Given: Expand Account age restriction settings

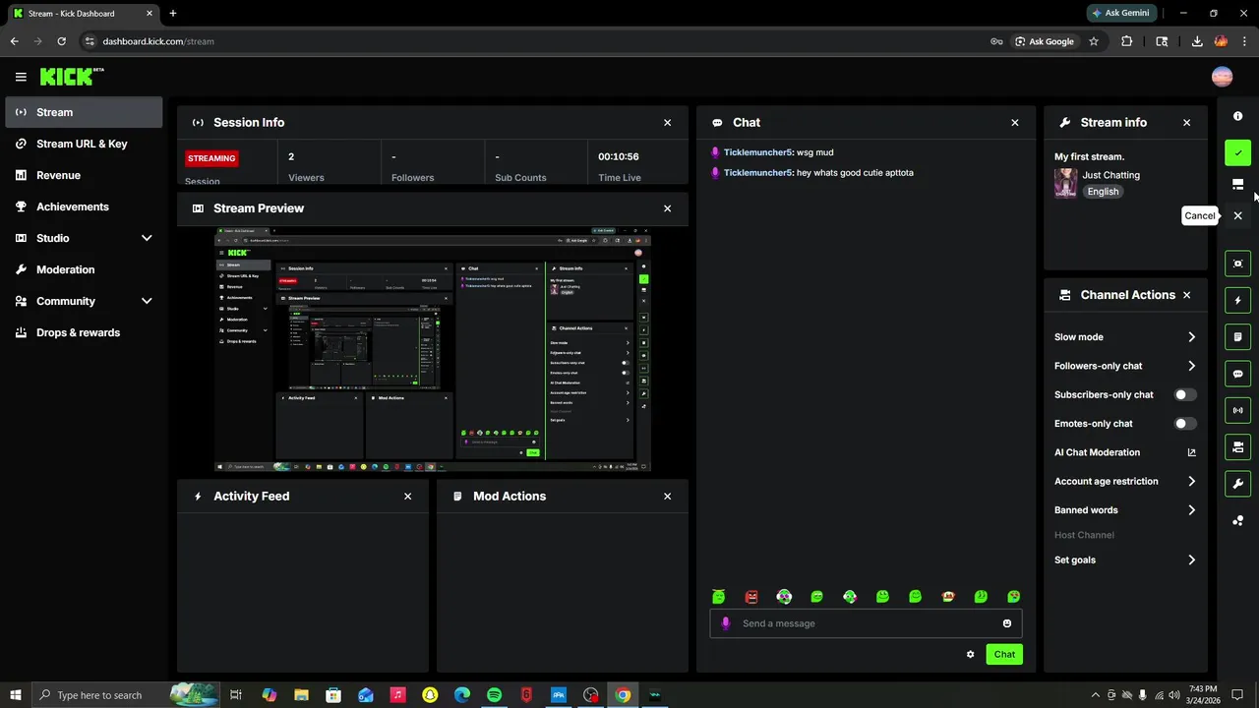Looking at the screenshot, I should [x=1191, y=482].
